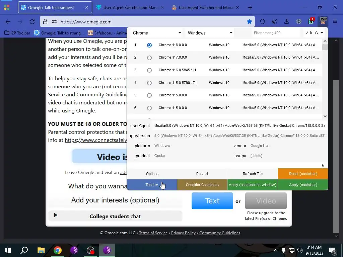Click green Apply (container) button

[x=303, y=185]
